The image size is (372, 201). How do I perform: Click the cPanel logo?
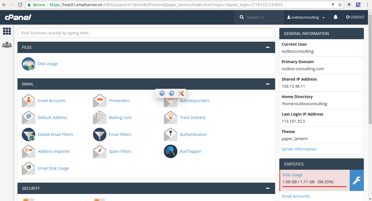pyautogui.click(x=18, y=17)
